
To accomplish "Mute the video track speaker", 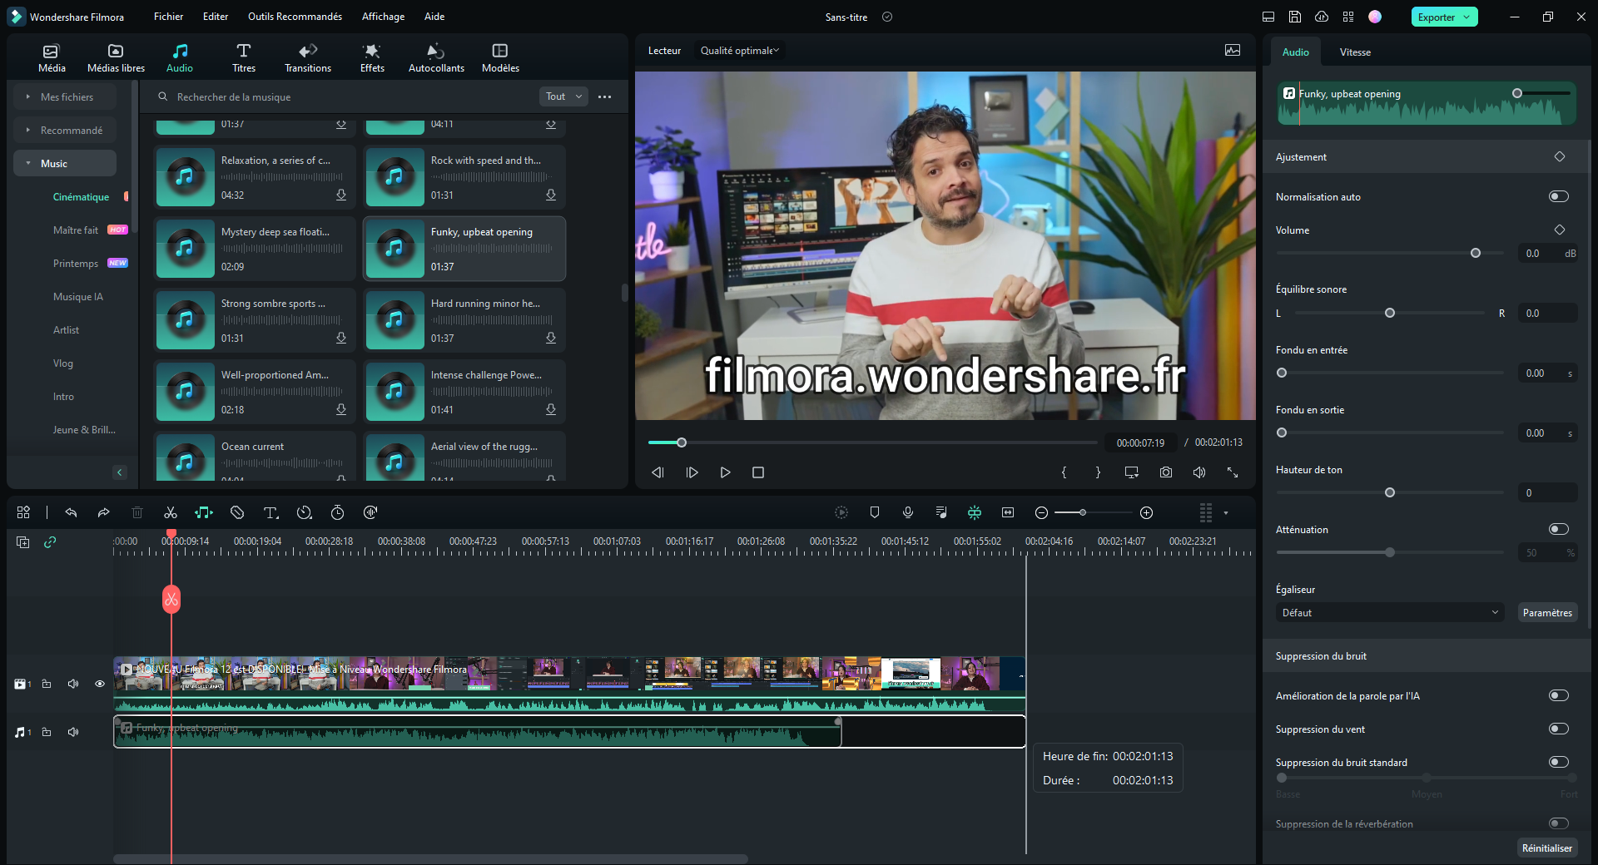I will pyautogui.click(x=73, y=684).
